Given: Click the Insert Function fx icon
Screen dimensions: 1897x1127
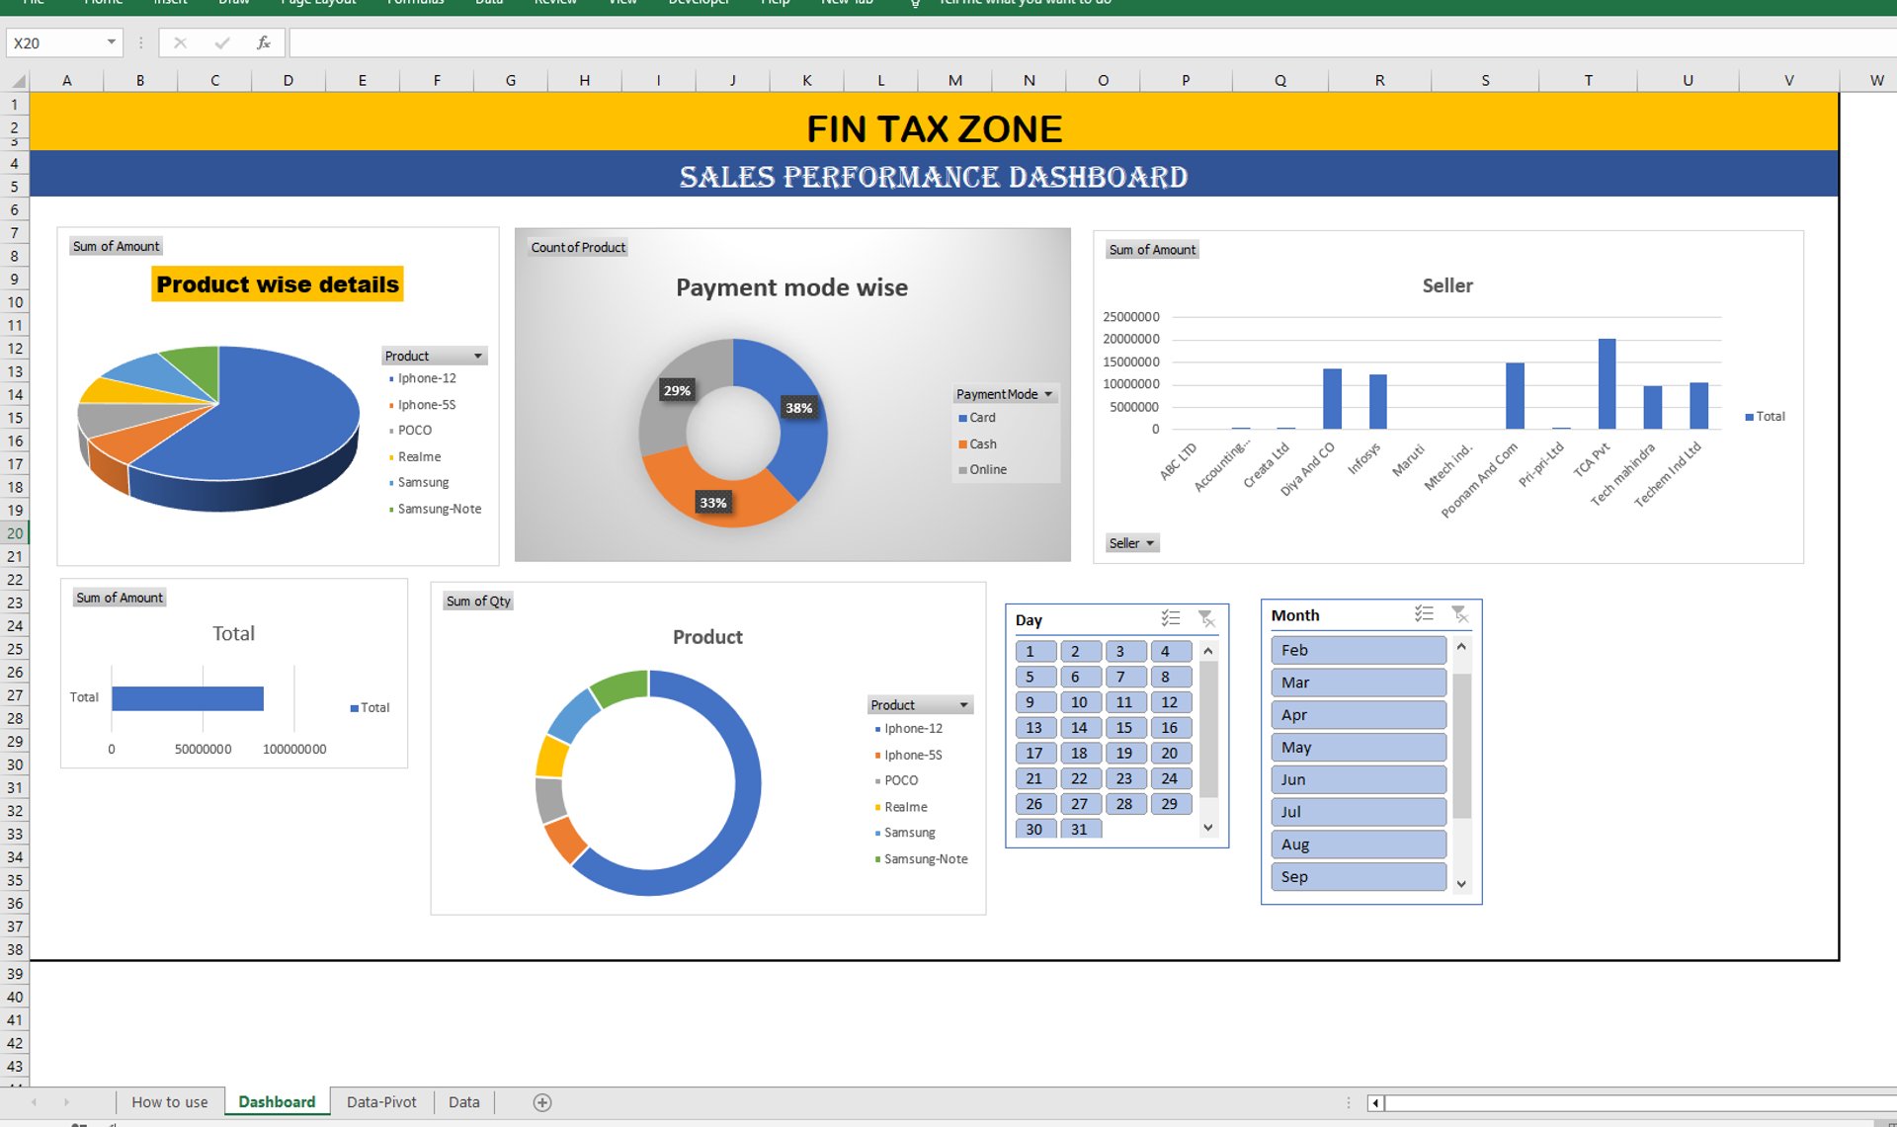Looking at the screenshot, I should (263, 42).
